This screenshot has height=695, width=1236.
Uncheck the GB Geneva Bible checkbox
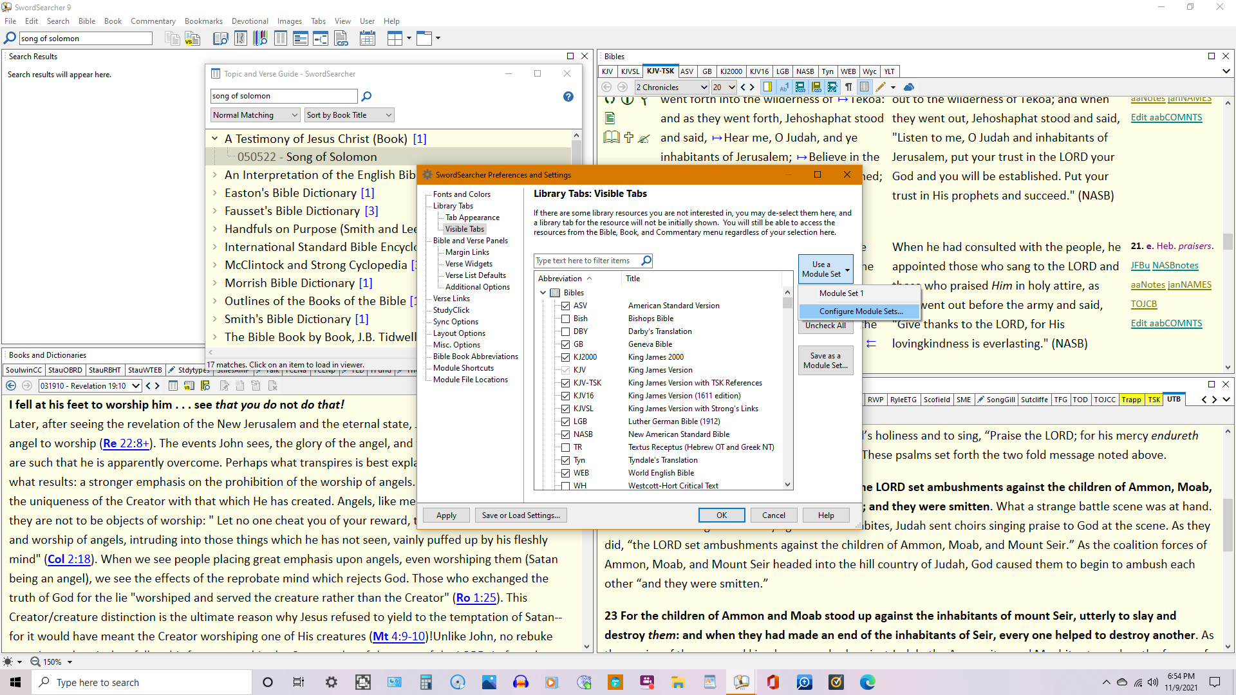pyautogui.click(x=565, y=344)
